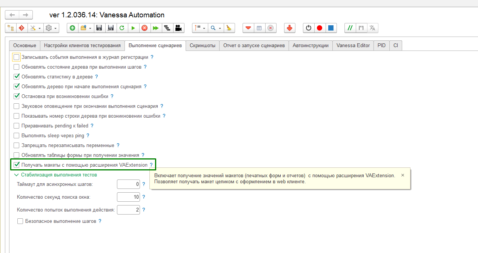Screen dimensions: 478x253
Task: Click the power button icon
Action: point(309,28)
